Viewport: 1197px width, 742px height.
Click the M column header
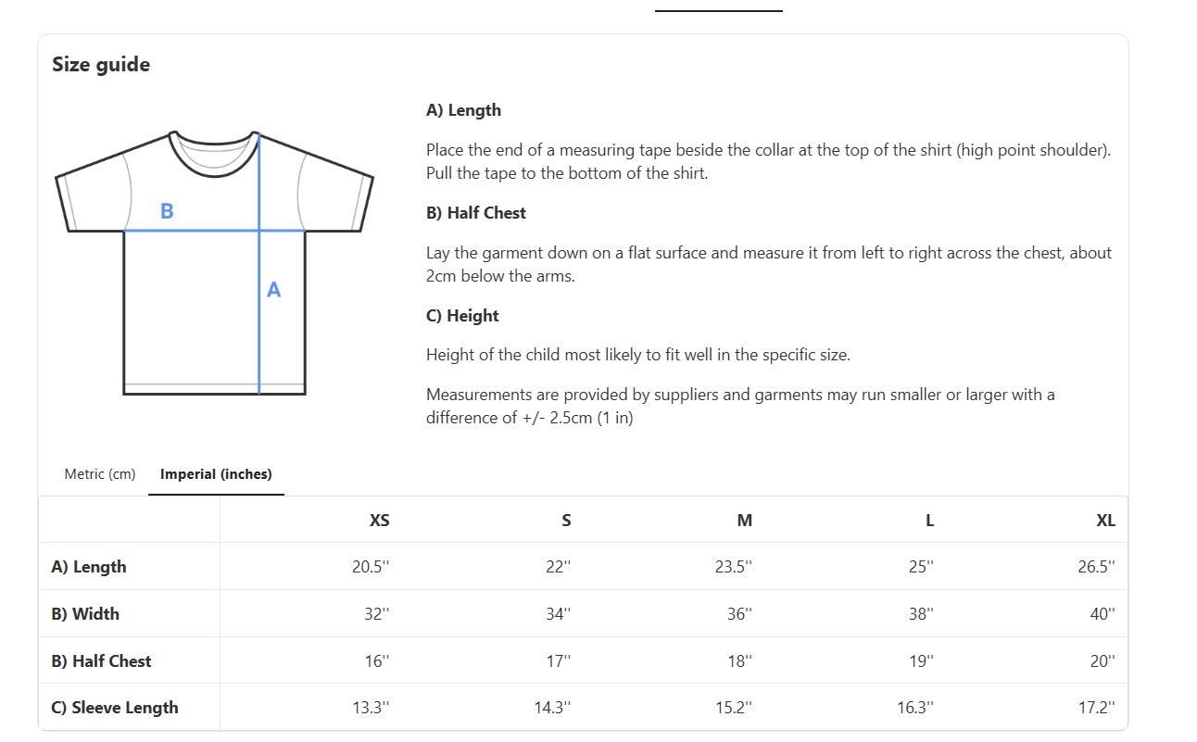[744, 521]
